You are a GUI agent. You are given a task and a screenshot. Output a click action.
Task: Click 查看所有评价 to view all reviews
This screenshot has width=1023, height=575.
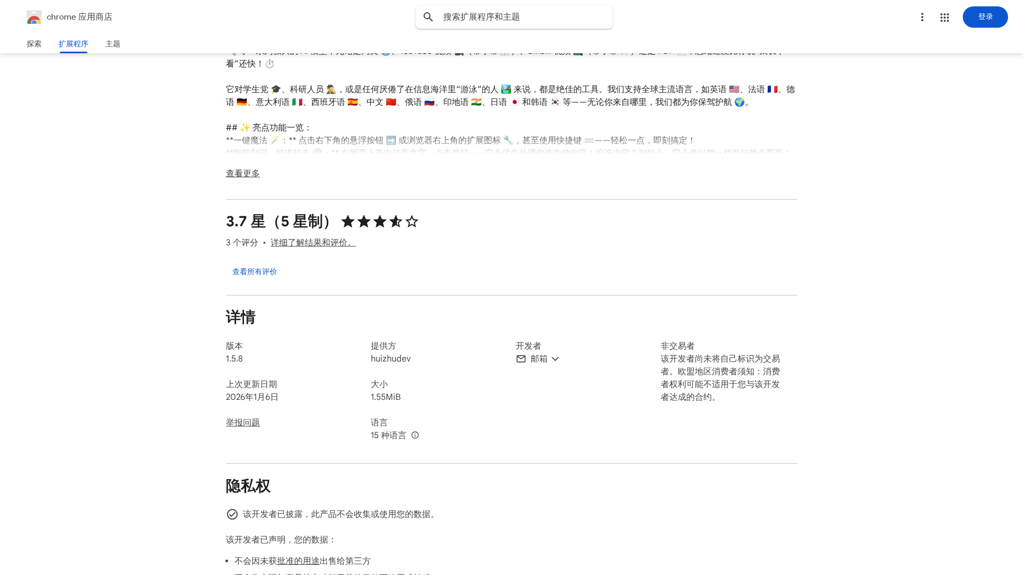[x=255, y=272]
